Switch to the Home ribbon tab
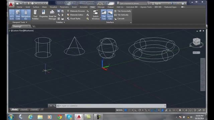 [19, 7]
